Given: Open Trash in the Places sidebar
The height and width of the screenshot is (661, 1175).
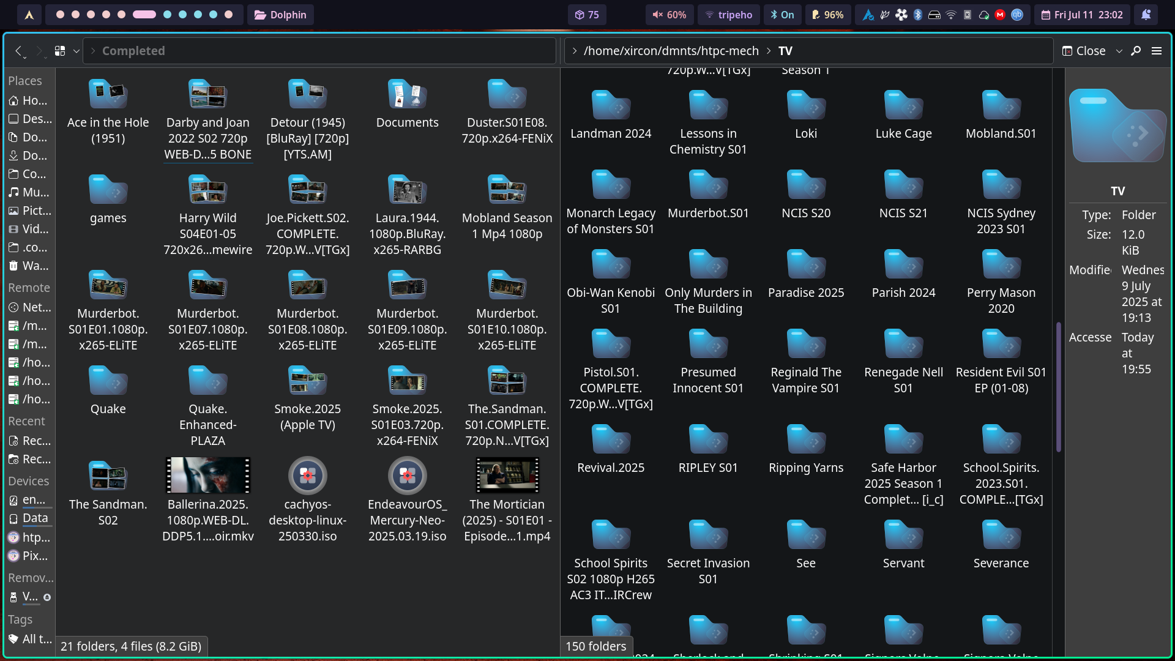Looking at the screenshot, I should coord(28,266).
